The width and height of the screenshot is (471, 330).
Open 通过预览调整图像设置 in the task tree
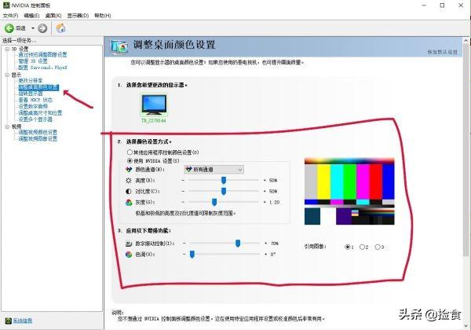(42, 55)
